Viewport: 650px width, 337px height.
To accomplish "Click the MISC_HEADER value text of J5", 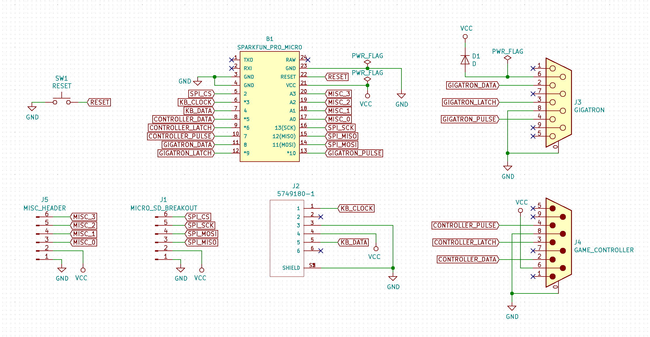I will click(45, 208).
